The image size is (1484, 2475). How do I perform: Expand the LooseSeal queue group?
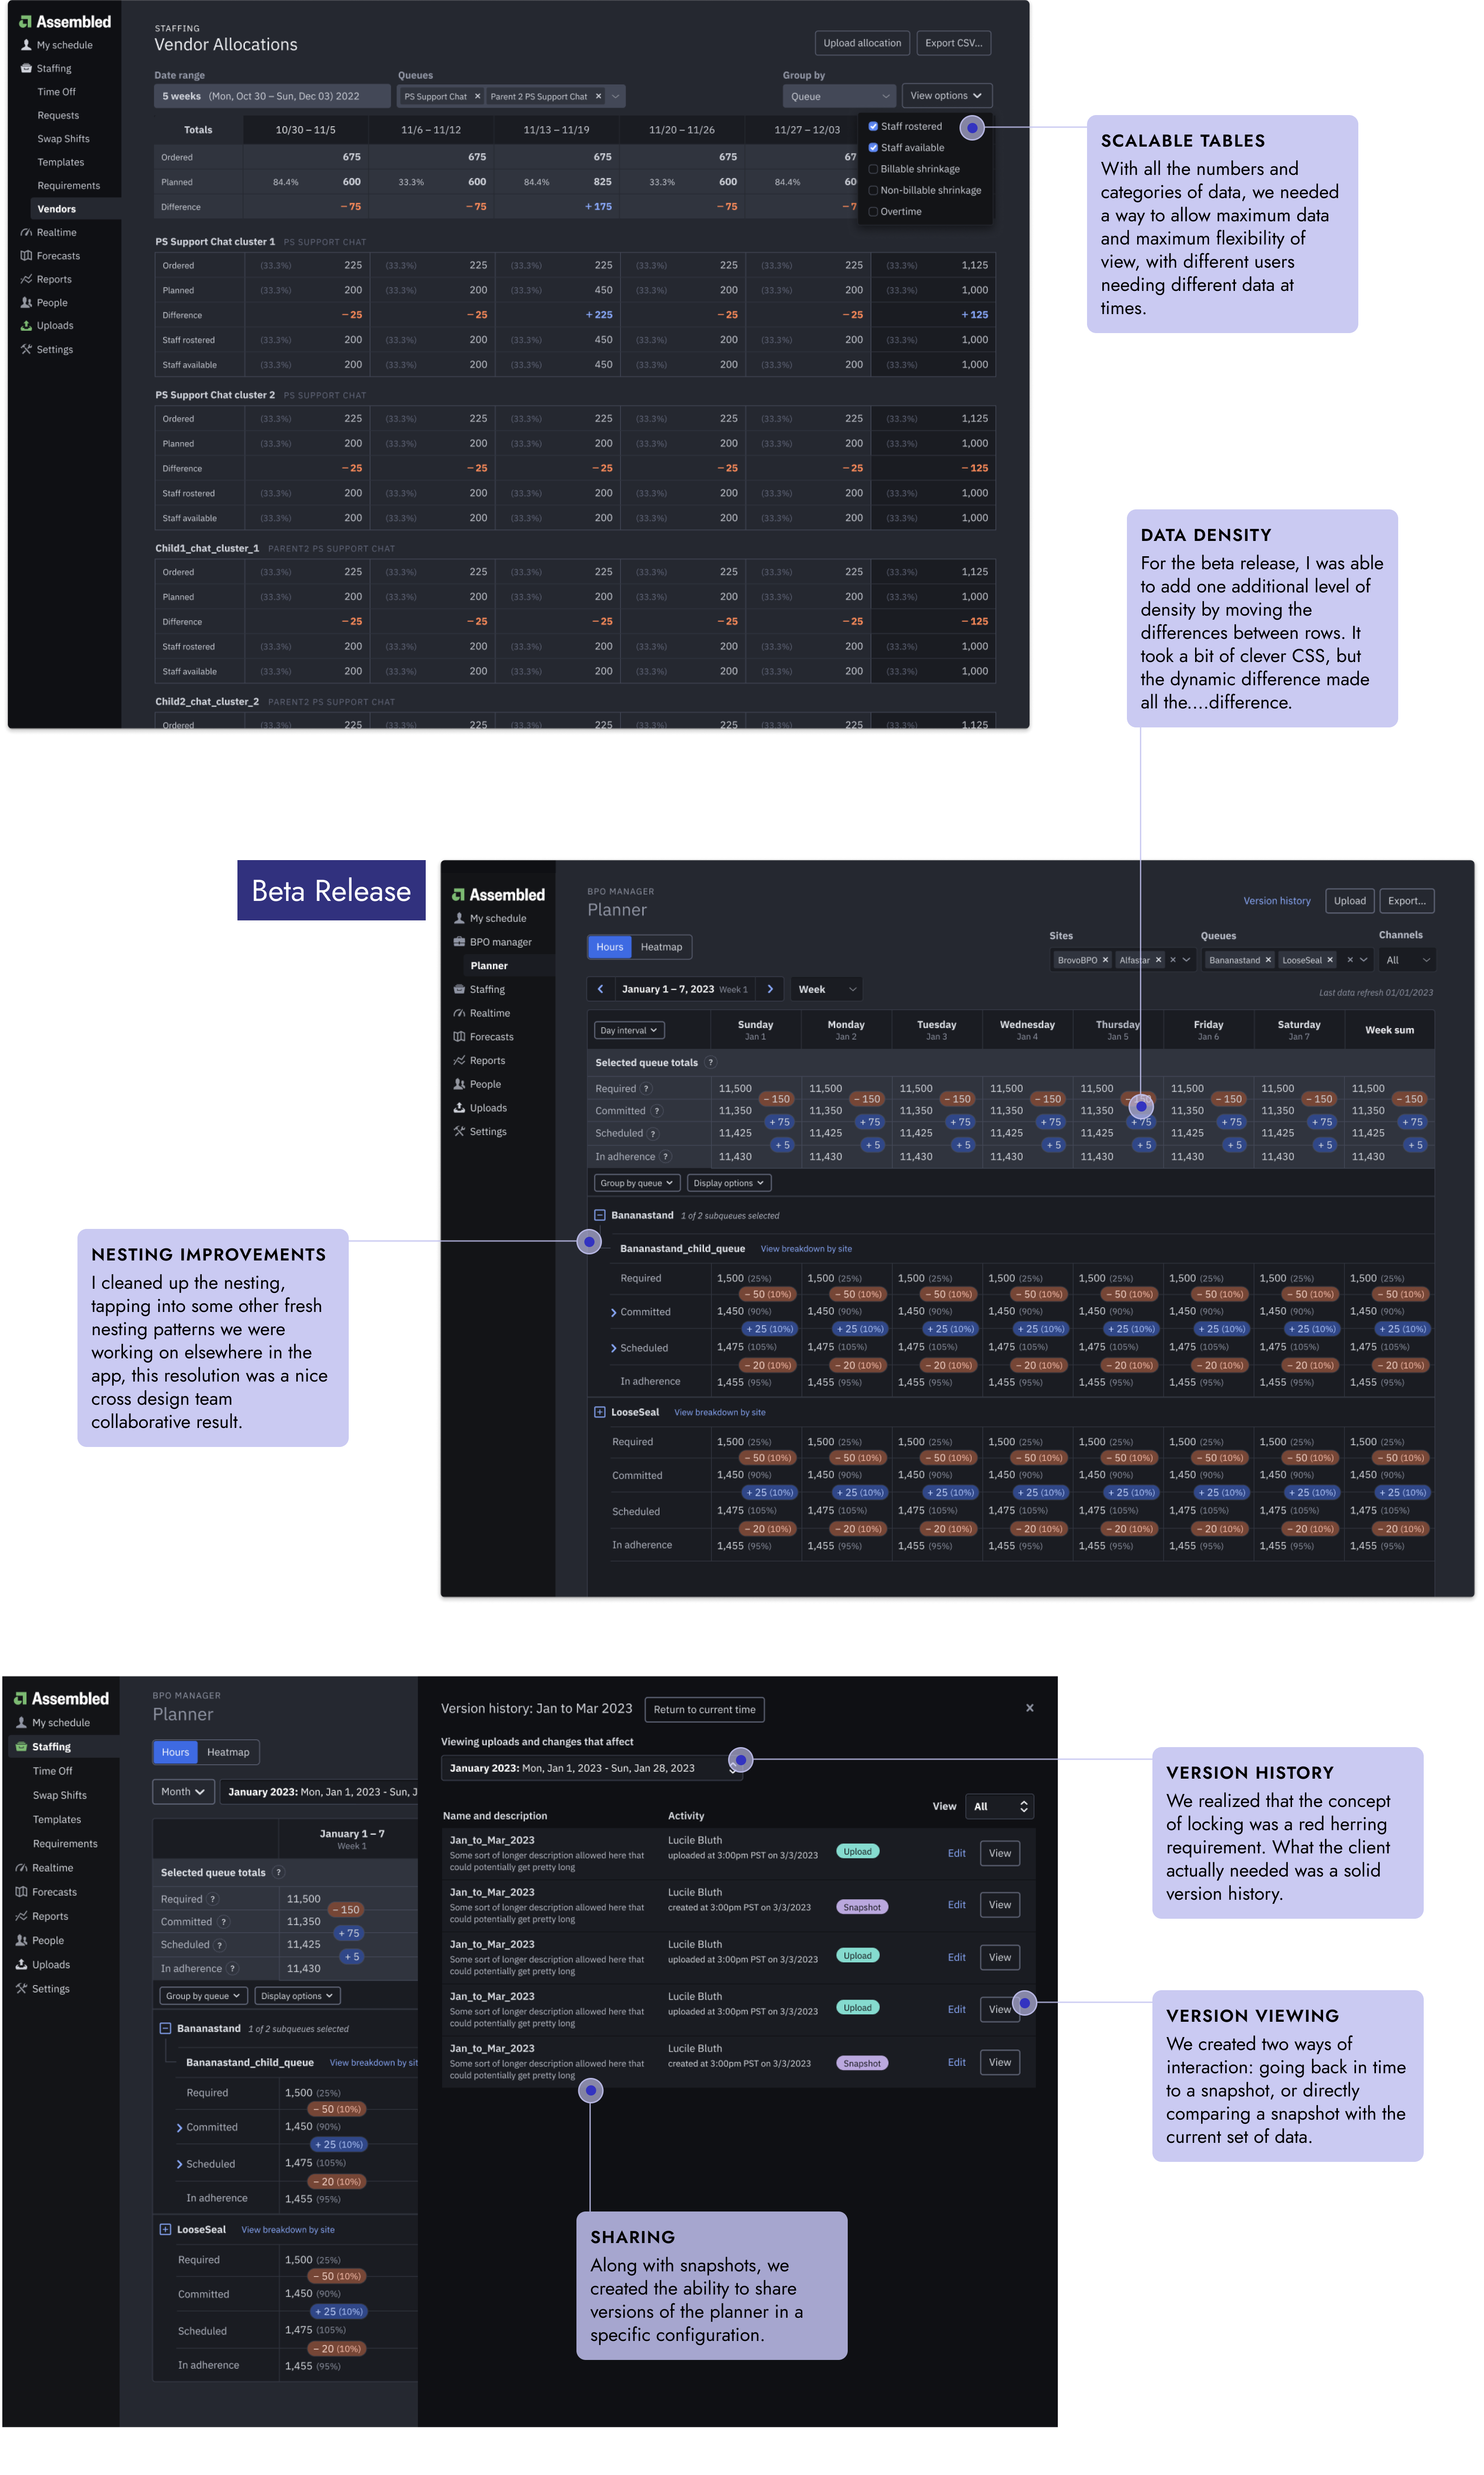(x=600, y=1413)
